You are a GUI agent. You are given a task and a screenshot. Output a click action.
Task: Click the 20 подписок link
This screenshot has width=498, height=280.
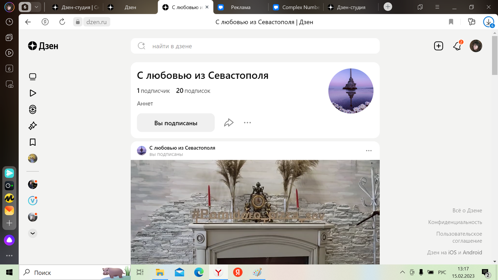coord(193,90)
